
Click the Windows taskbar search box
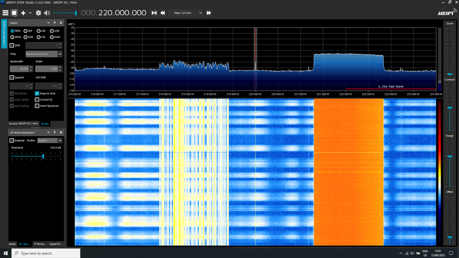[46, 253]
